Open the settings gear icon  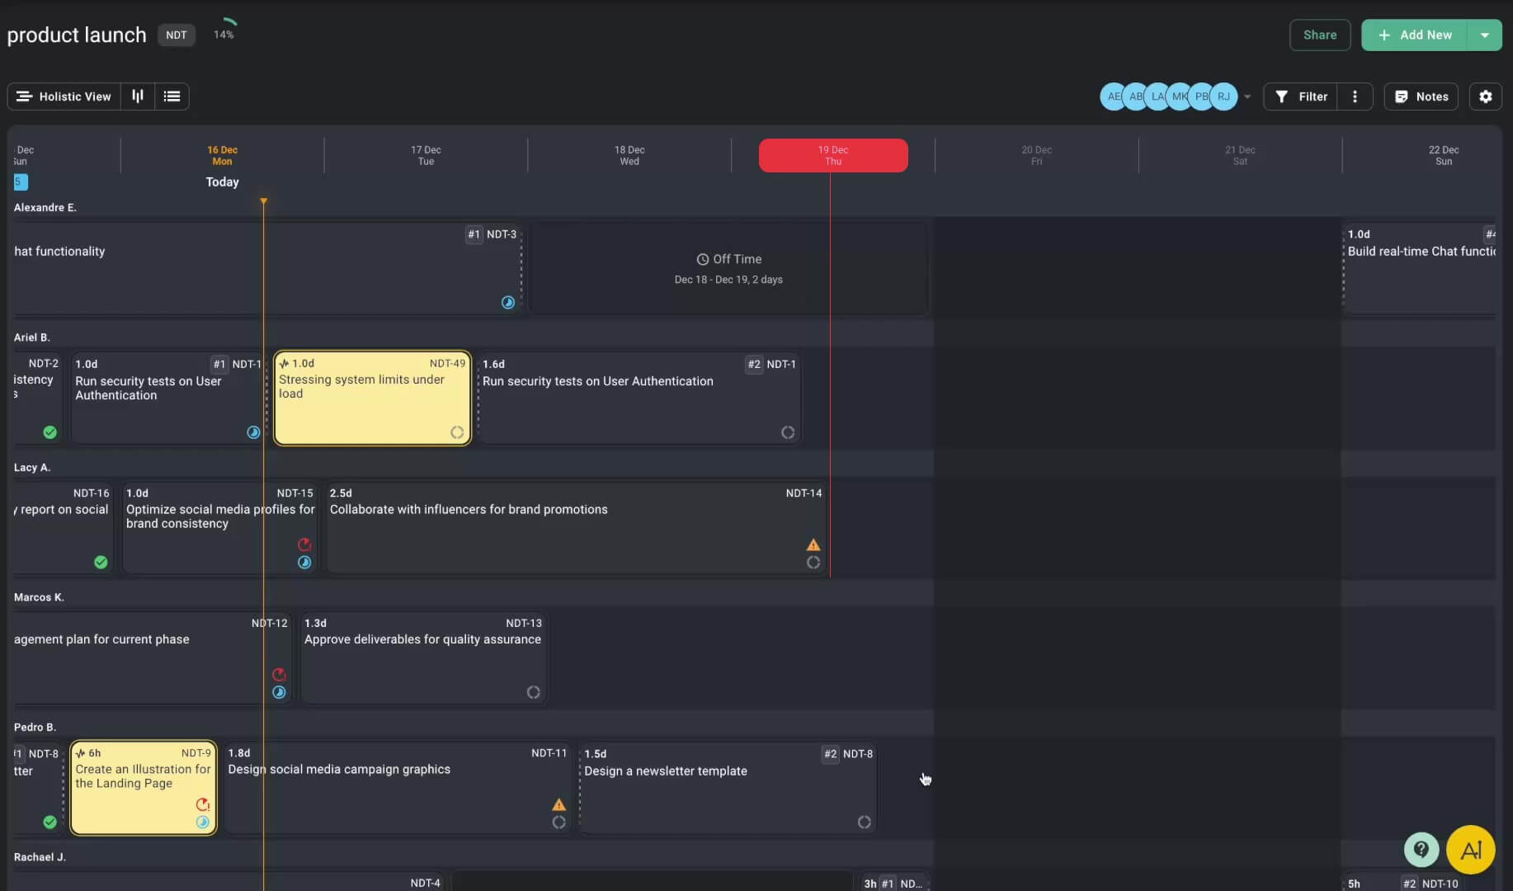1485,97
